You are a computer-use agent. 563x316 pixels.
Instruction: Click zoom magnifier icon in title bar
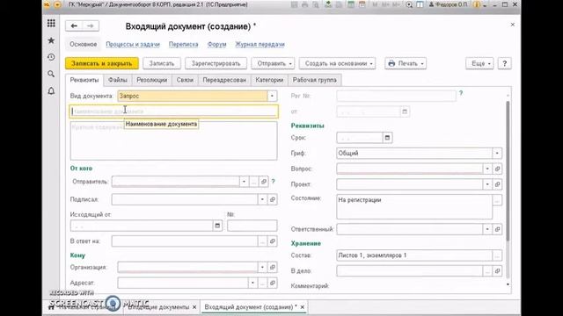[x=409, y=4]
